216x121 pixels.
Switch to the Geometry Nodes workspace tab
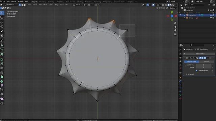tap(119, 2)
